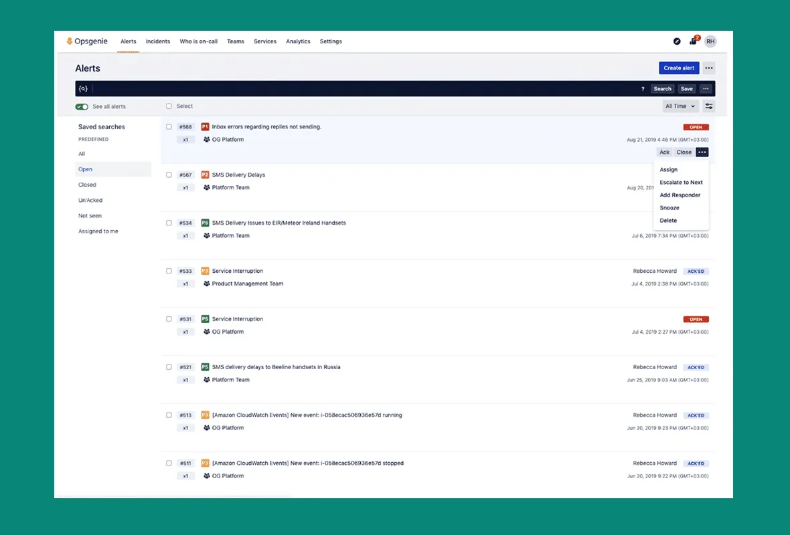Image resolution: width=790 pixels, height=535 pixels.
Task: Click the search help question mark icon
Action: click(643, 89)
